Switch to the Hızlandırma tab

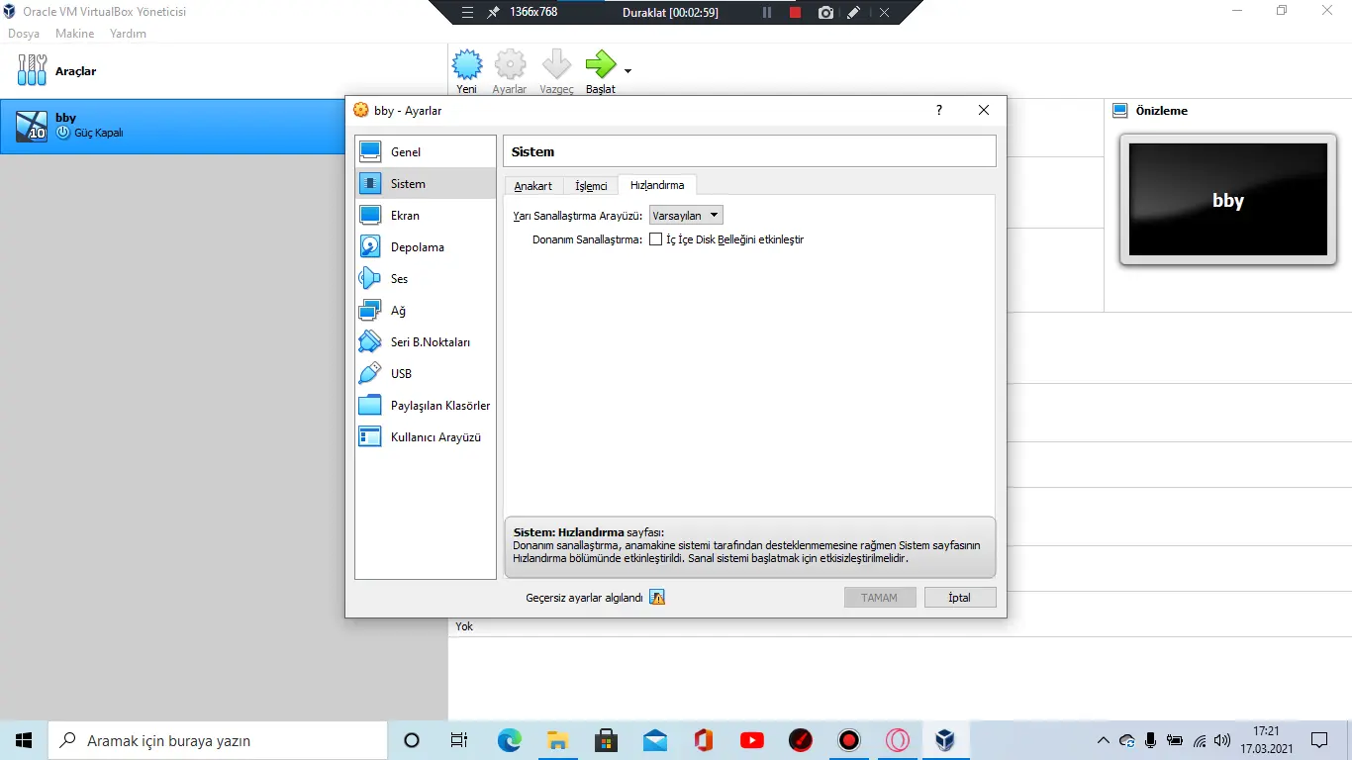pyautogui.click(x=657, y=185)
